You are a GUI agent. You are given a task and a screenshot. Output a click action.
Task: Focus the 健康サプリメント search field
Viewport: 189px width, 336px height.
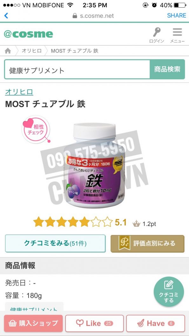(77, 70)
